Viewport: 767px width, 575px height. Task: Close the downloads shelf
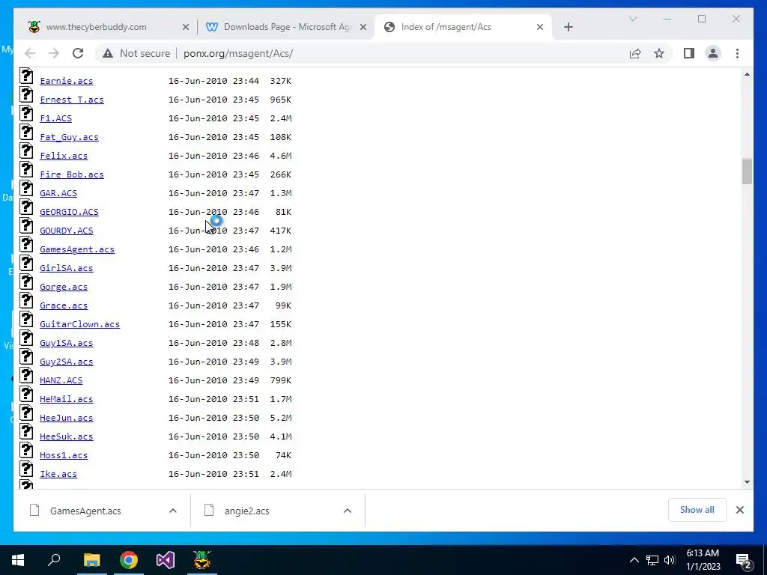(x=739, y=510)
